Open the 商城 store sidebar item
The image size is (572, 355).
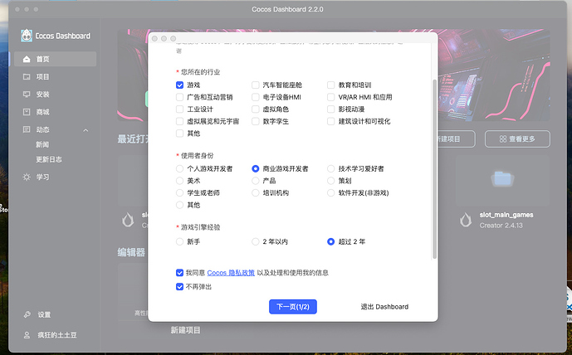[x=55, y=112]
